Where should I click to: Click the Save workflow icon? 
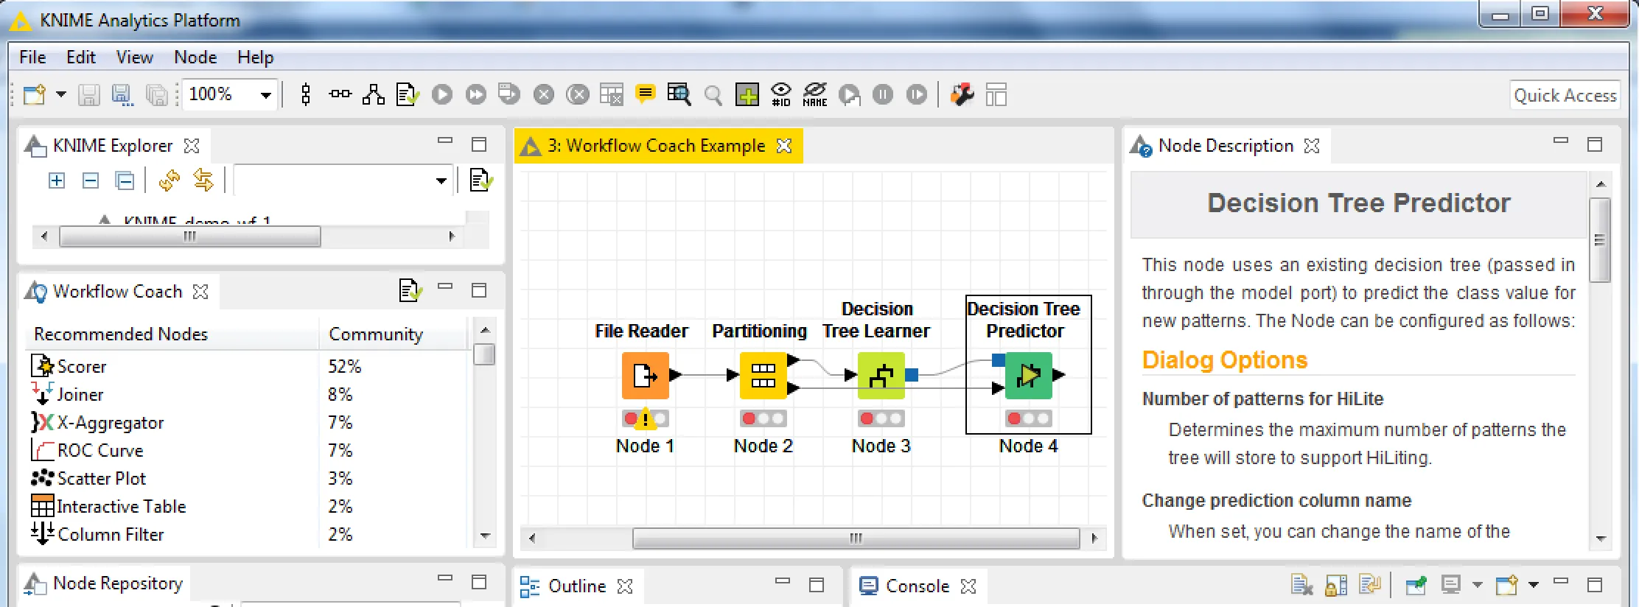coord(88,94)
